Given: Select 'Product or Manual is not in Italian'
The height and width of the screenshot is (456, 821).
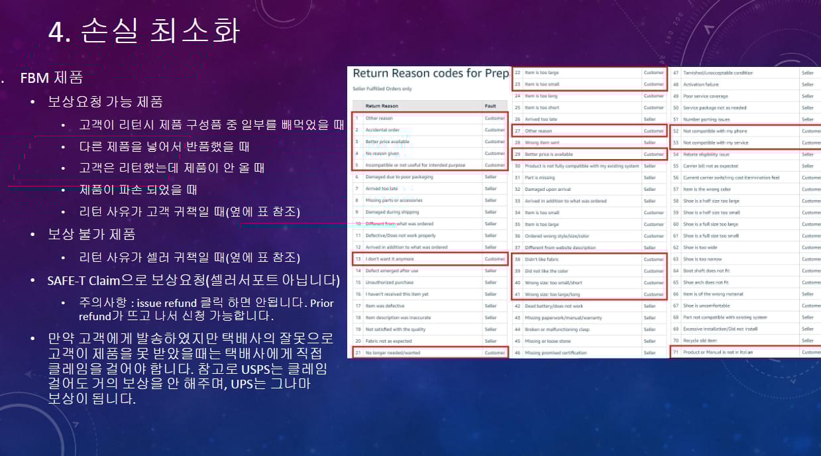Looking at the screenshot, I should point(745,353).
